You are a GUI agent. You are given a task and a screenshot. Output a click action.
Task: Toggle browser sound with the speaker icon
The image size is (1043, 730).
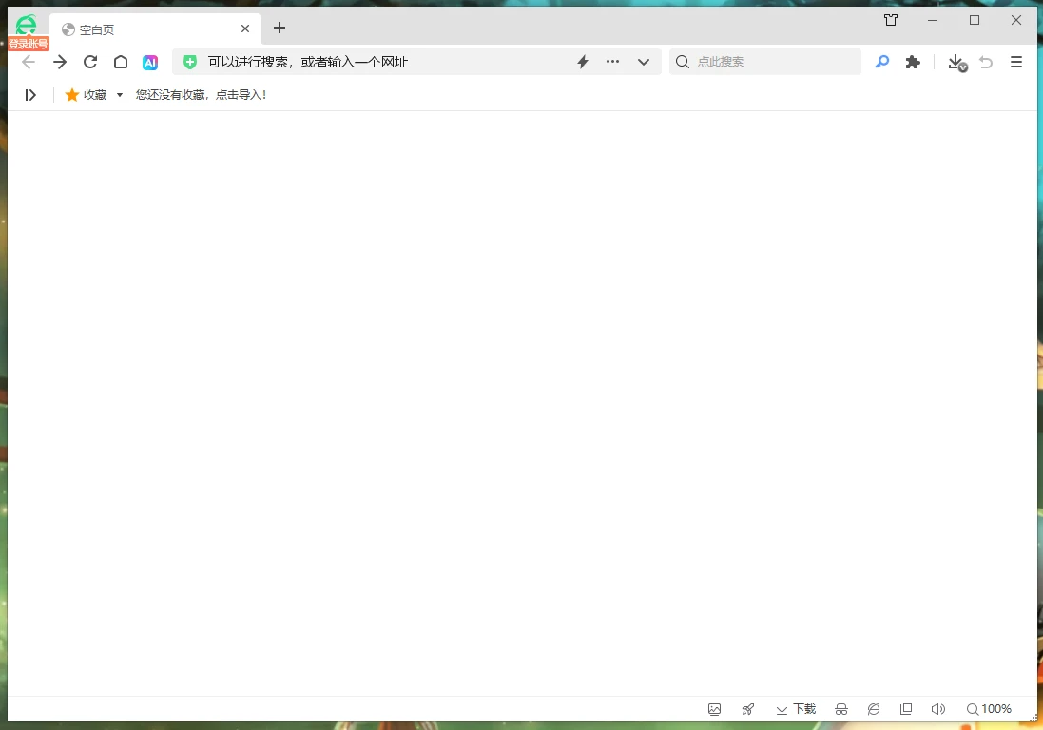click(937, 709)
